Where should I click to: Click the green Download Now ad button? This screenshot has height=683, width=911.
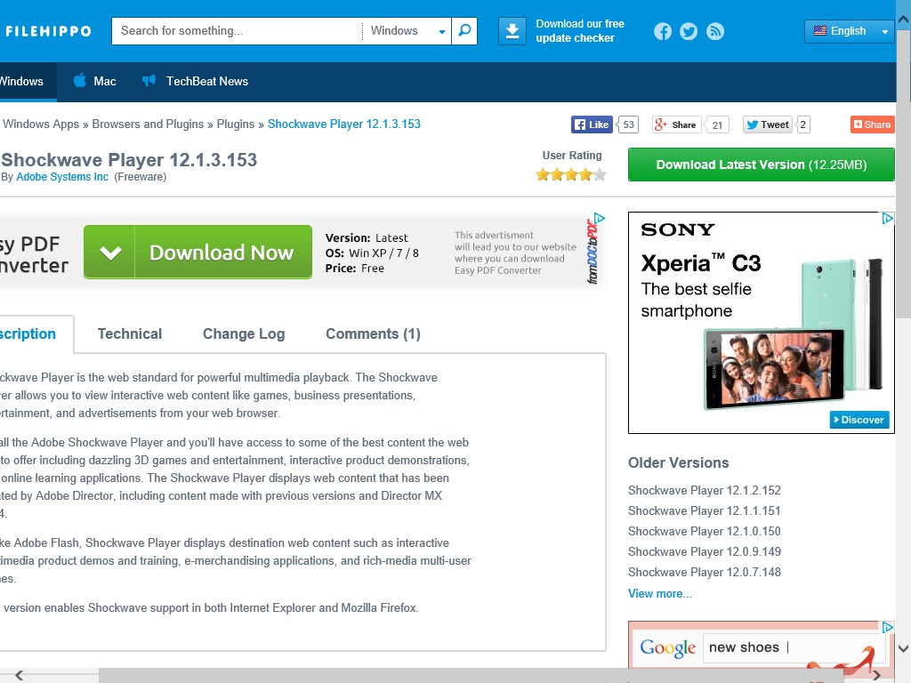198,252
